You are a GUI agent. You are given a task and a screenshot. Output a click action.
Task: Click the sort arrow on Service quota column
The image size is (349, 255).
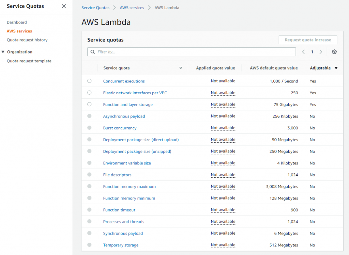[x=181, y=68]
